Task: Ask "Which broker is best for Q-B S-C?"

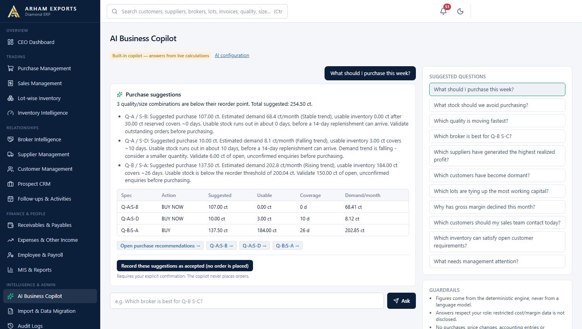Action: [497, 136]
